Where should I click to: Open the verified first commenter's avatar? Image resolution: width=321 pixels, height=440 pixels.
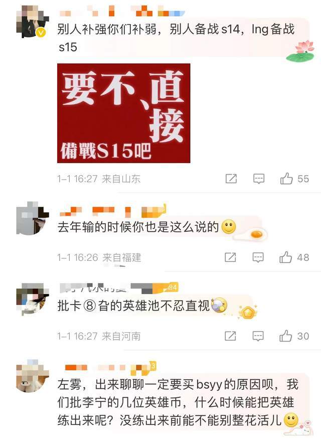click(x=33, y=22)
